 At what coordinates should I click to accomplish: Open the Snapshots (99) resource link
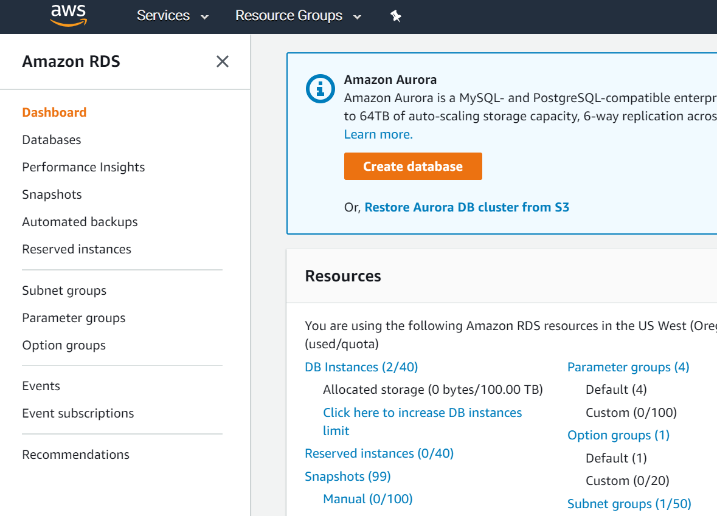(348, 476)
